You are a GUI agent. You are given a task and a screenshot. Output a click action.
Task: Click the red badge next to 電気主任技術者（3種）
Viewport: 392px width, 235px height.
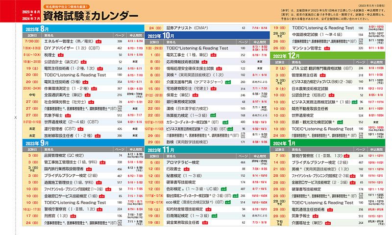click(85, 82)
